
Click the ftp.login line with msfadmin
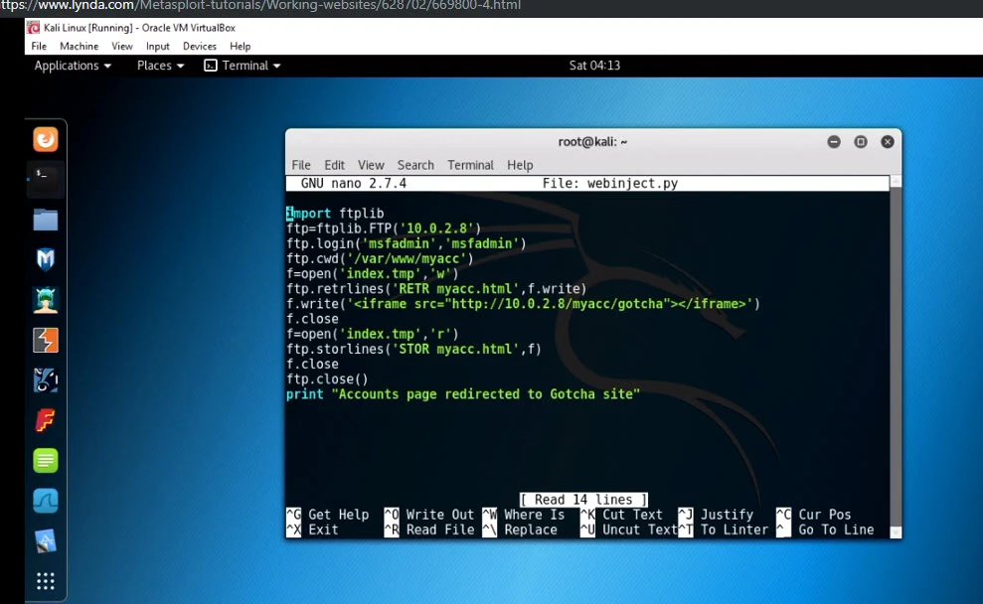point(407,243)
